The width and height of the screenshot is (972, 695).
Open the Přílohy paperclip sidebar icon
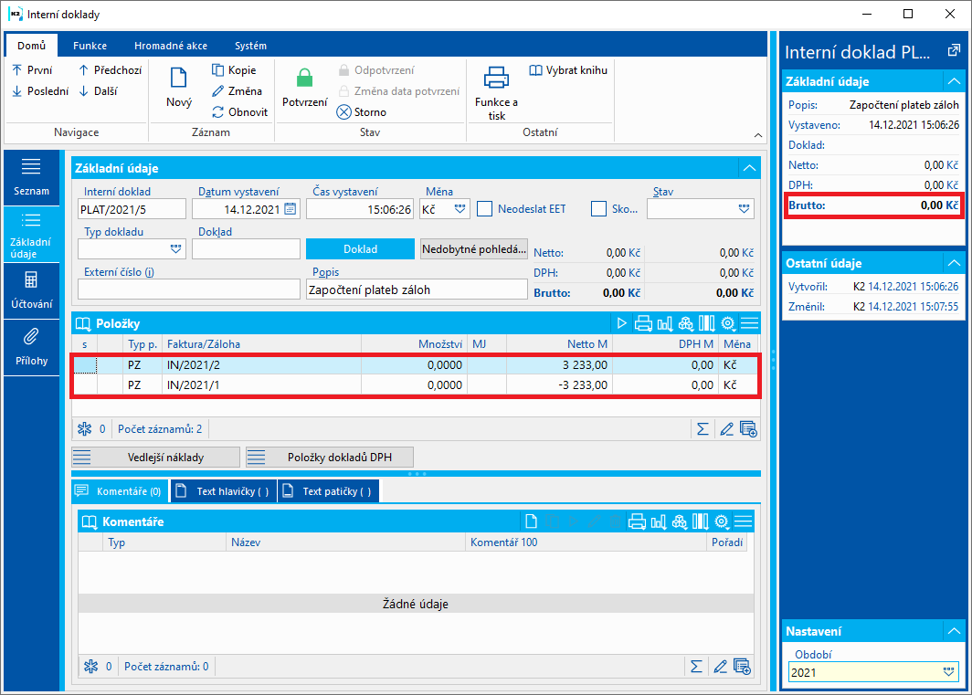[31, 337]
